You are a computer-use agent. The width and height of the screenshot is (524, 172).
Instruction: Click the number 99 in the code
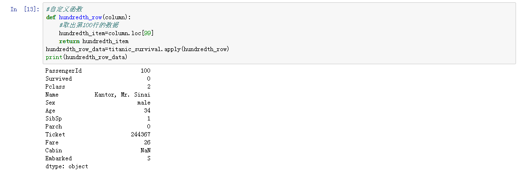147,33
